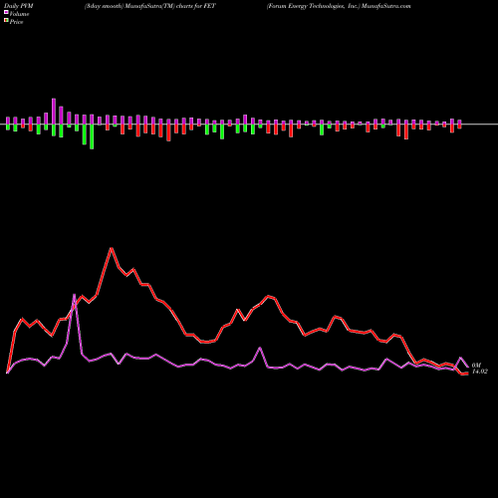Click the 0M volume value label
Screen dimensions: 498x498
coord(476,366)
